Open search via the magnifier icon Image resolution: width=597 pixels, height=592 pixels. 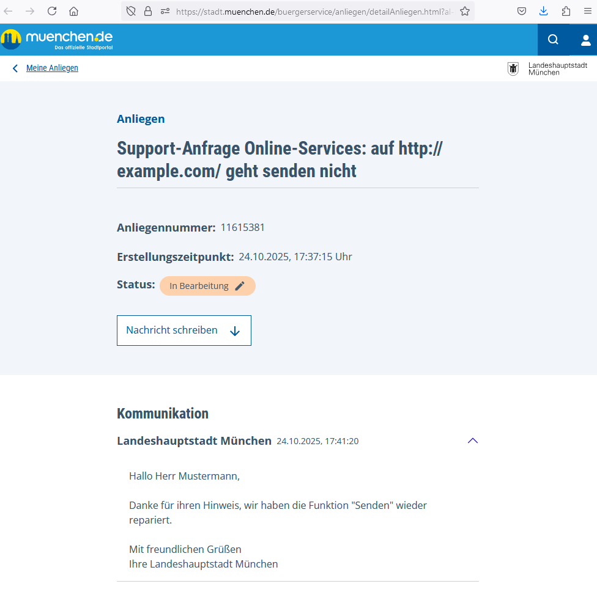point(553,39)
